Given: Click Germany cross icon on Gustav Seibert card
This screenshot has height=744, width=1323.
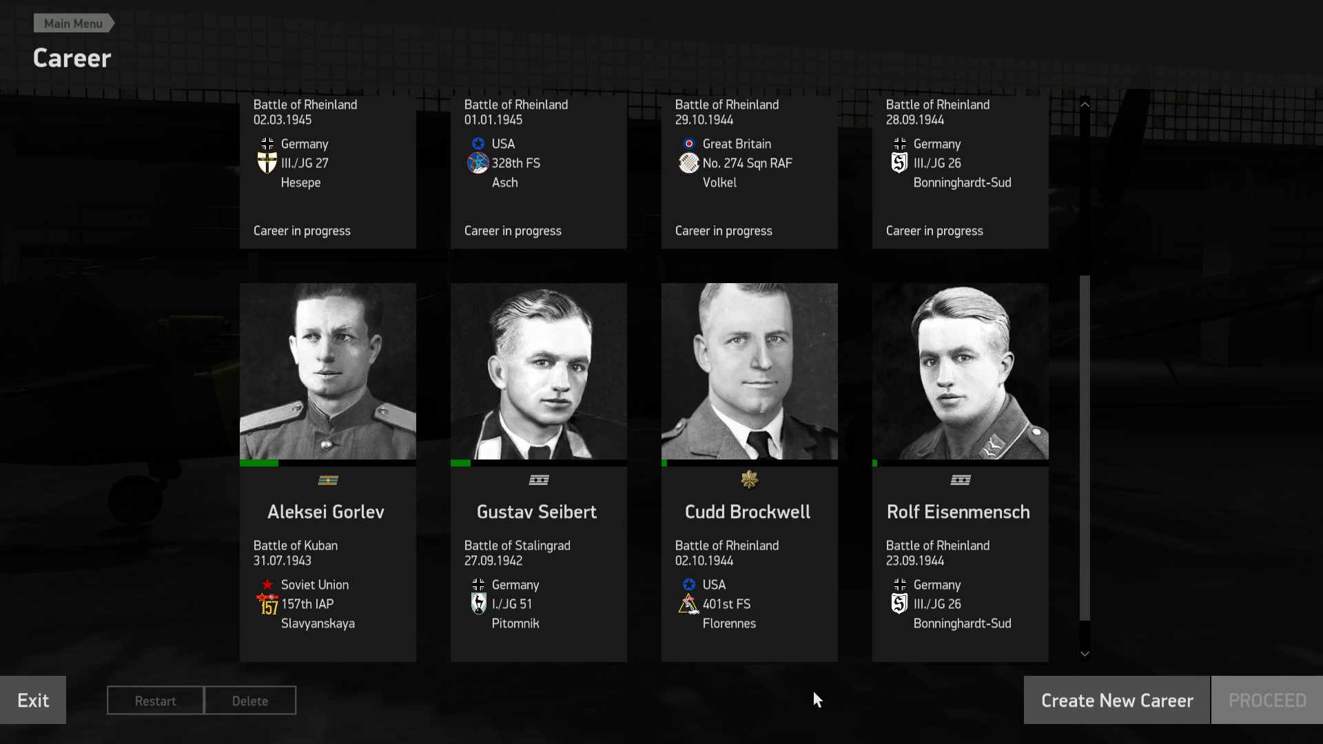Looking at the screenshot, I should pyautogui.click(x=478, y=585).
